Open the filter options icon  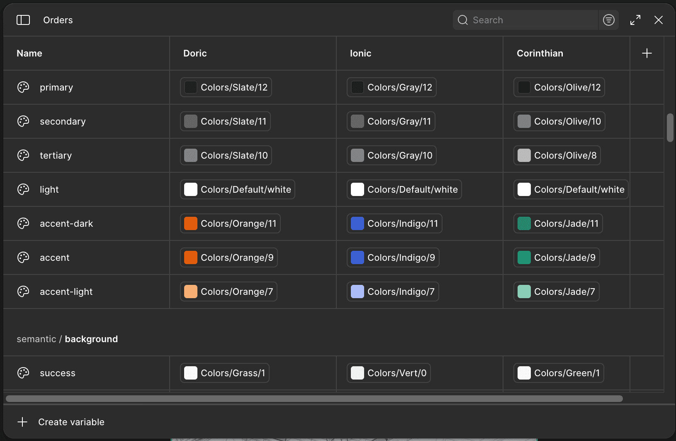pos(608,20)
